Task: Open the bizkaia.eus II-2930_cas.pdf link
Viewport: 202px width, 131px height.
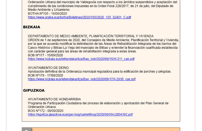Action: click(x=82, y=79)
